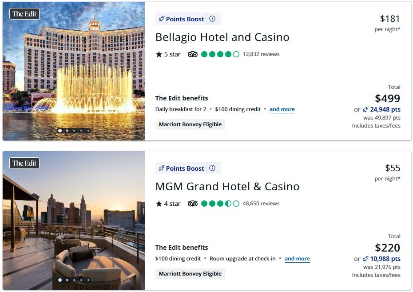Click the Tripadvisor owl icon for Bellagio
413x292 pixels.
pyautogui.click(x=193, y=54)
